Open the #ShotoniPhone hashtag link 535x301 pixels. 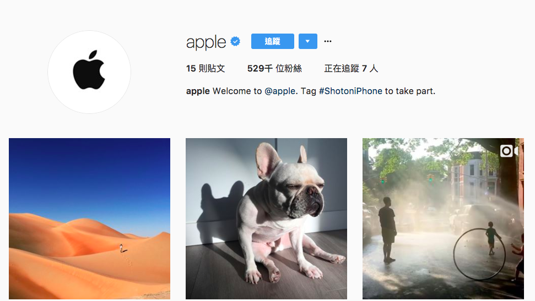(x=350, y=91)
